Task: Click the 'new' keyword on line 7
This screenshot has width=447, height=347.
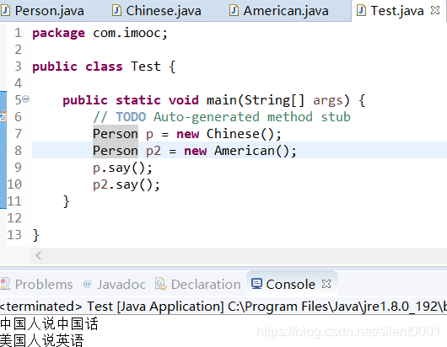Action: (187, 134)
